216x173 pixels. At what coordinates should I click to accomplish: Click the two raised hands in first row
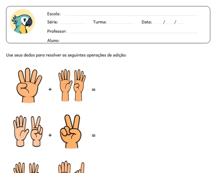[72, 85]
